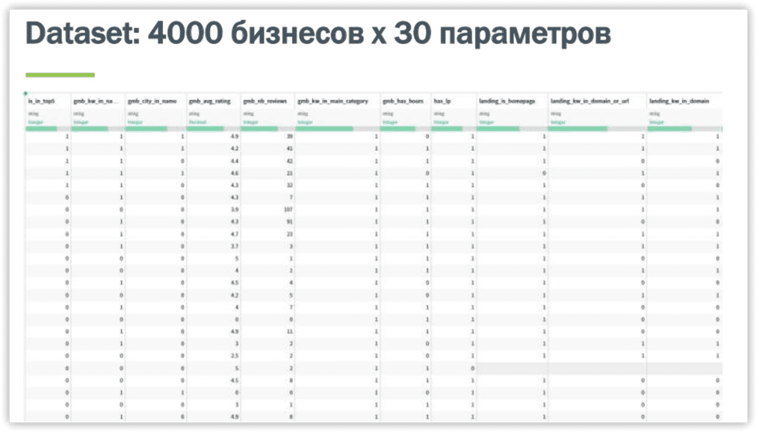
Task: Select the landing_is_homepage column header
Action: pos(507,101)
